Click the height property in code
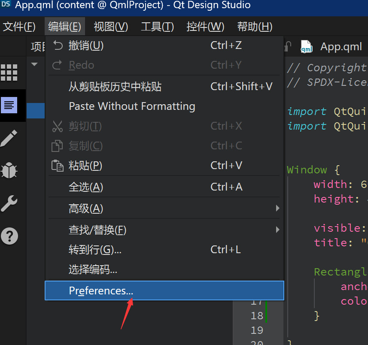The image size is (368, 345). [334, 199]
